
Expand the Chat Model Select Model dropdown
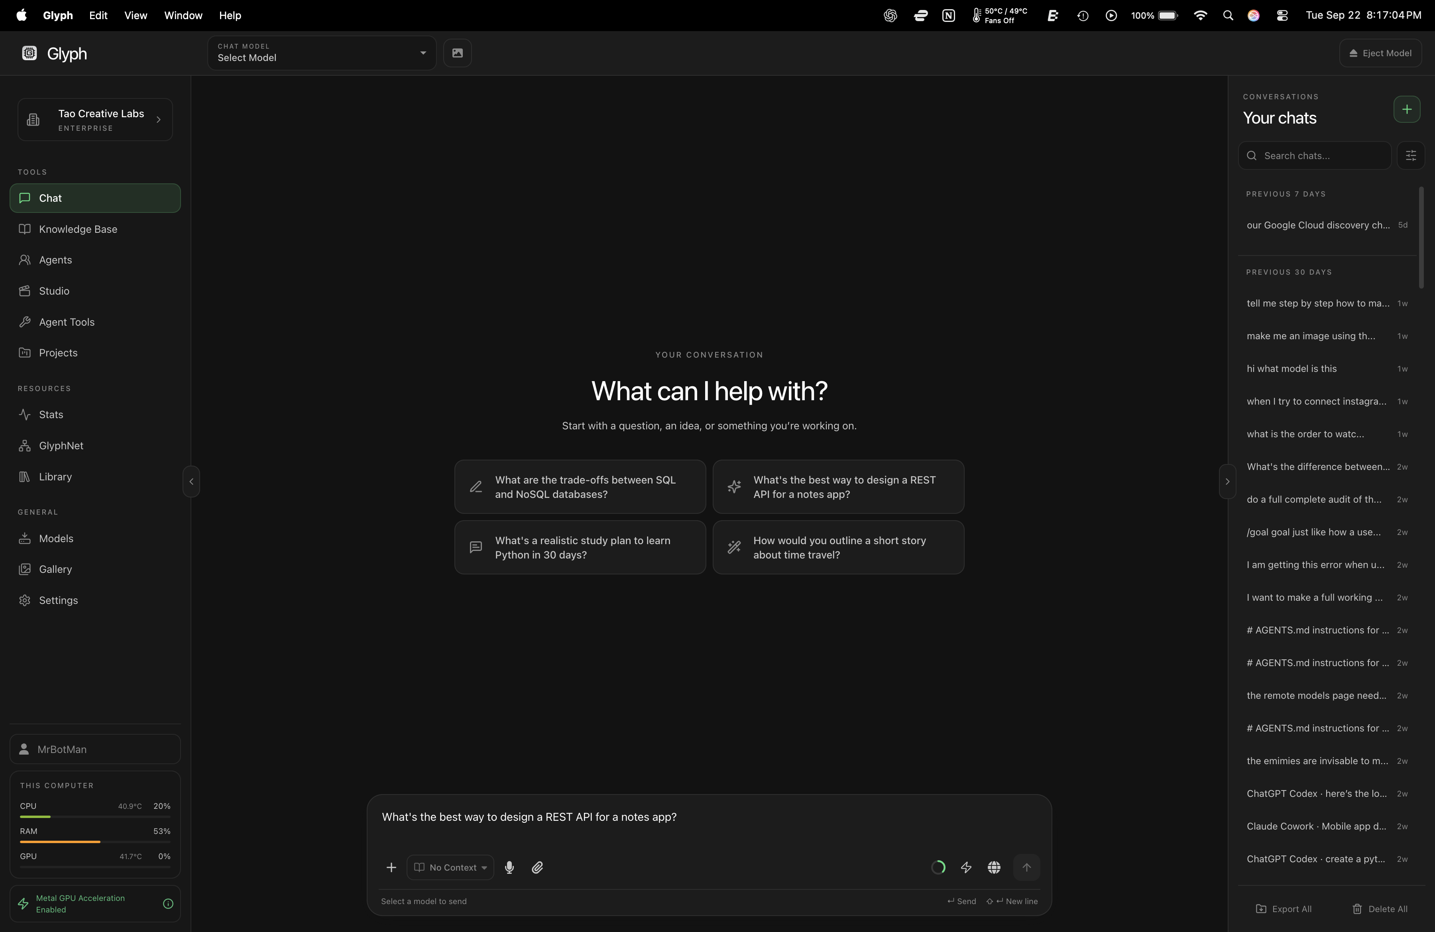[x=322, y=53]
